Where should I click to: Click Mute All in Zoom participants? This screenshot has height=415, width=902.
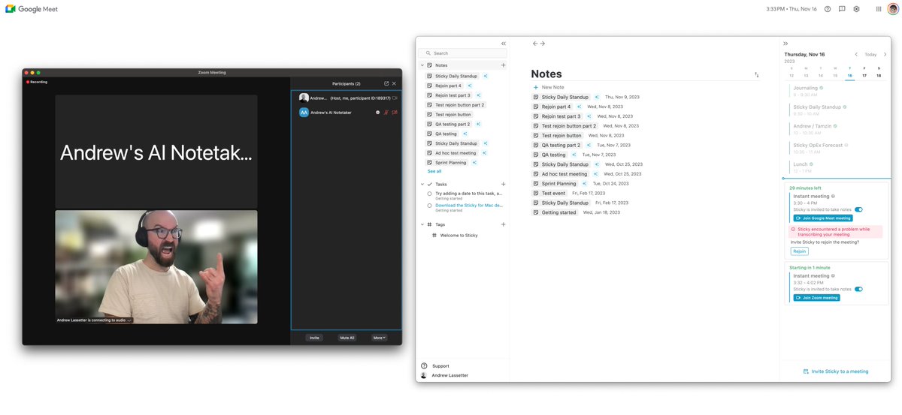[347, 338]
